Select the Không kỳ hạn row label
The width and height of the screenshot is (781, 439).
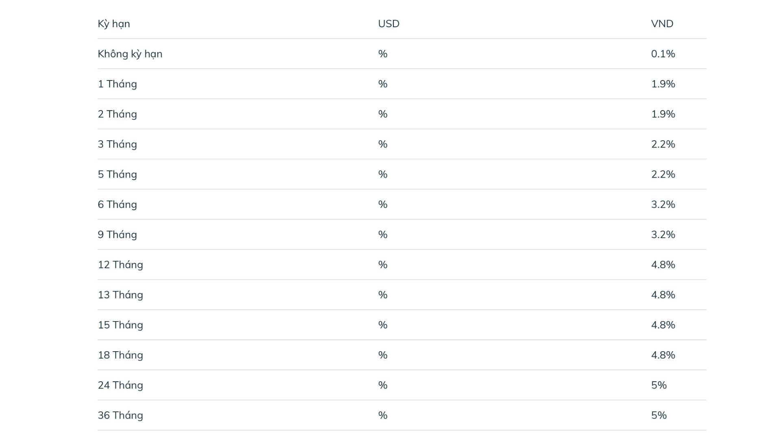130,54
